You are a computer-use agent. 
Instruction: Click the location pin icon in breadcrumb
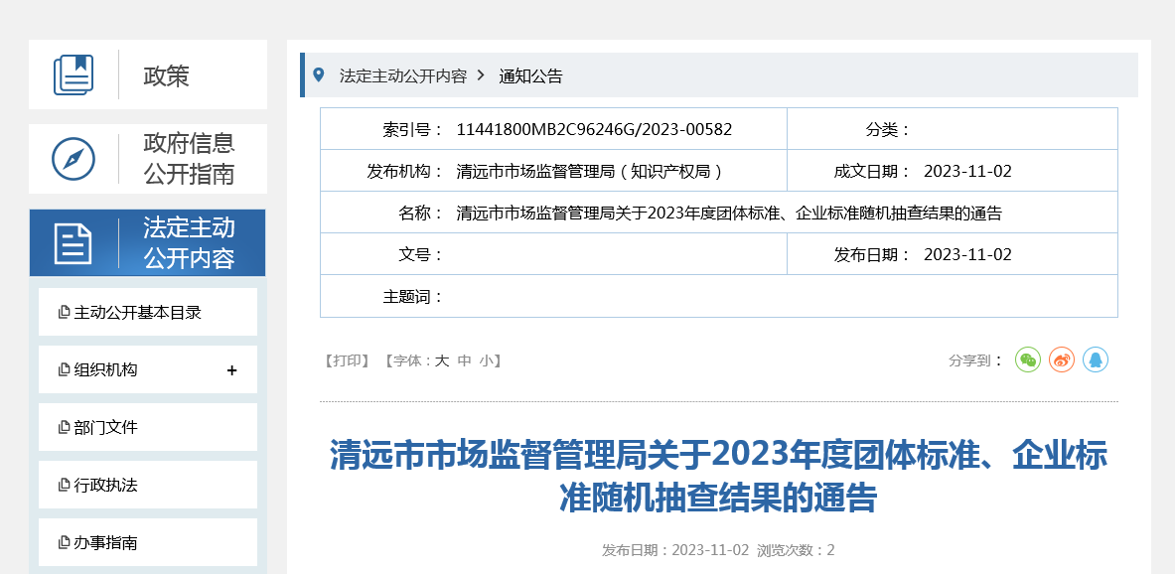pos(319,75)
